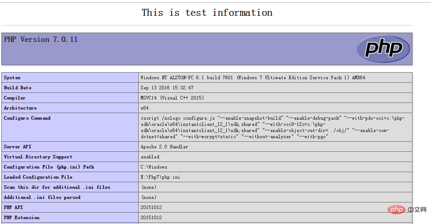Select the Configure Command row label

click(x=27, y=118)
